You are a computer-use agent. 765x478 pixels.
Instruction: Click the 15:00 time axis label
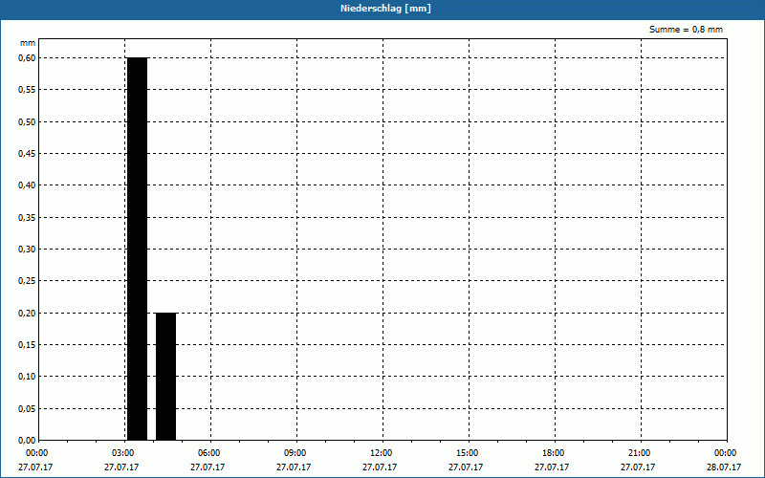pyautogui.click(x=467, y=453)
